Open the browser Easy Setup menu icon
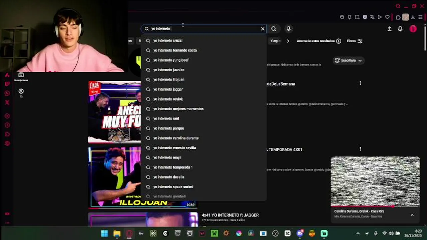This screenshot has width=427, height=240. coord(420,17)
